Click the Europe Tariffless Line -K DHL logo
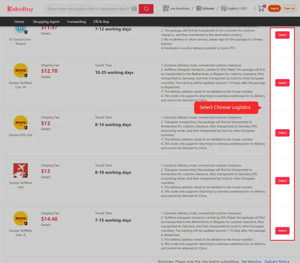 point(20,218)
